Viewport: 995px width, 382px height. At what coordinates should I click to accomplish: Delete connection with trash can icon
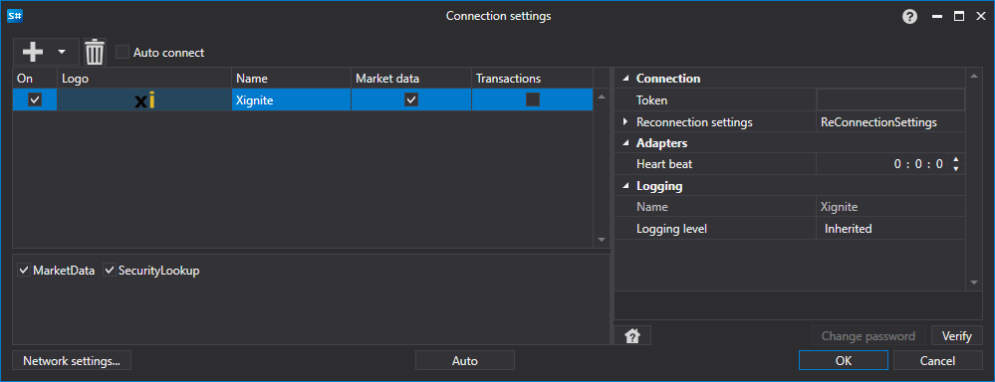tap(95, 52)
